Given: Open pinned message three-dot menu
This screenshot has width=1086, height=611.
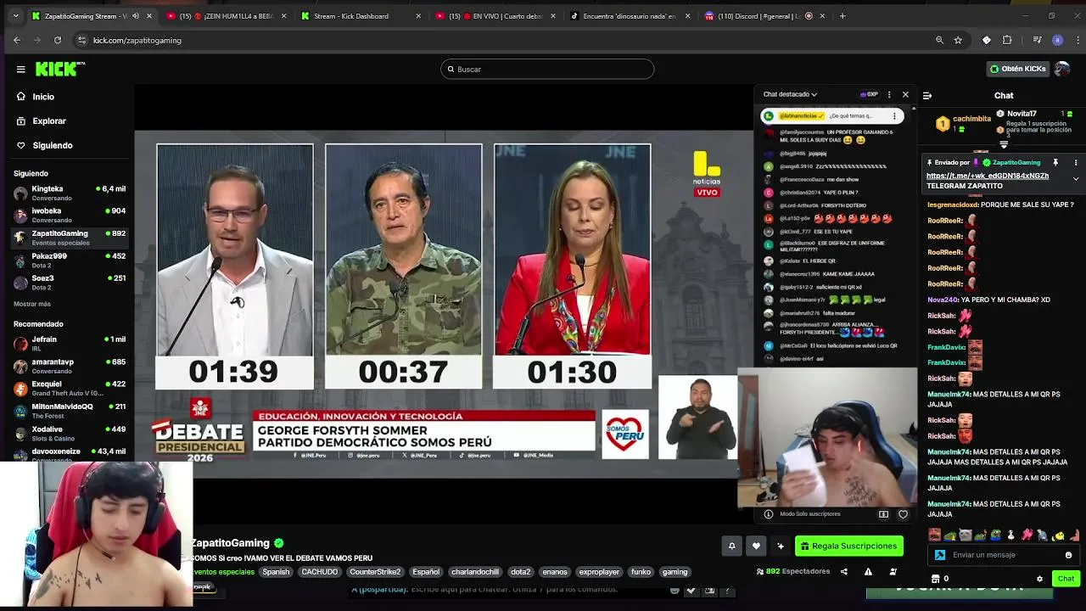Looking at the screenshot, I should (x=1076, y=162).
